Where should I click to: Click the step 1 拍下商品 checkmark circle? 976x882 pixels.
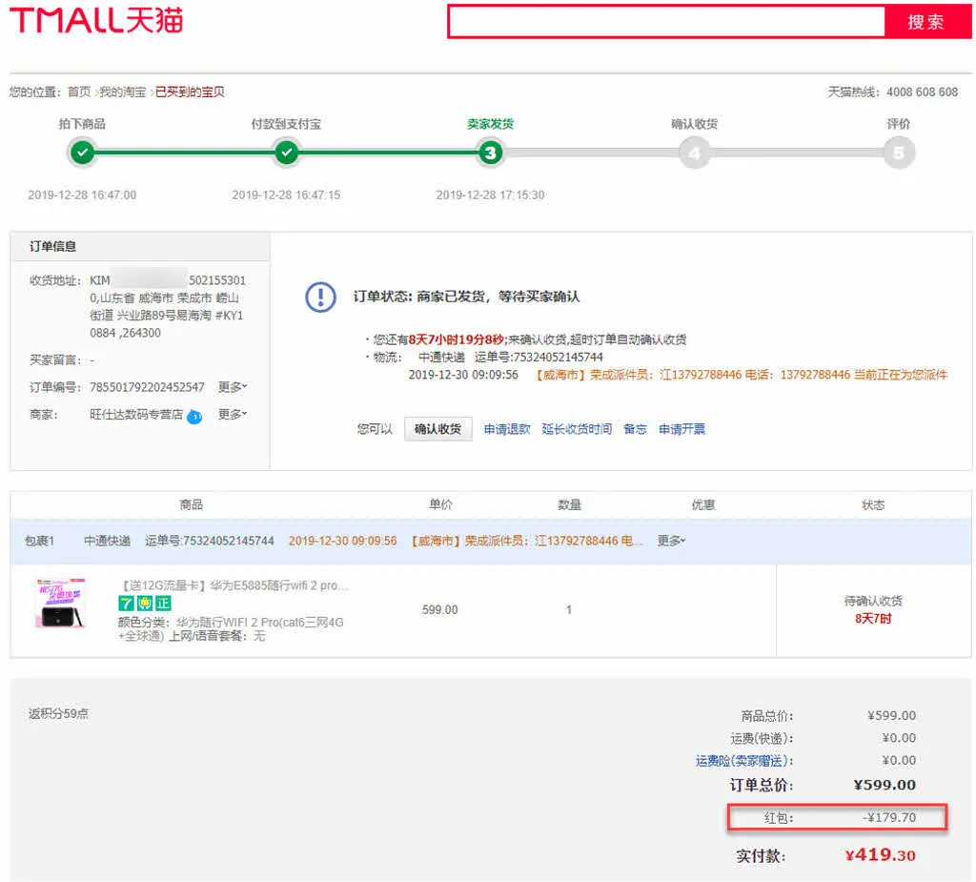click(x=82, y=153)
